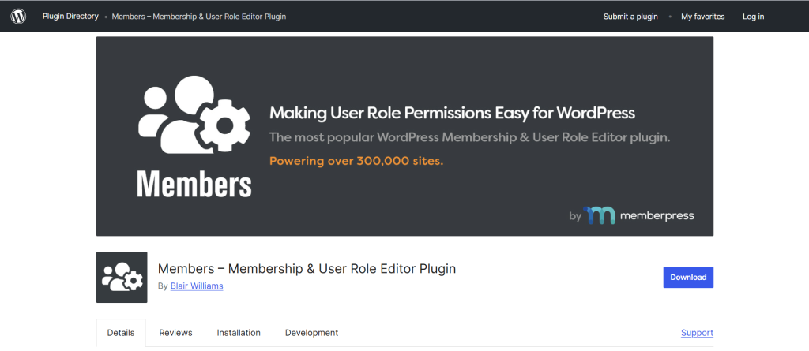Click Log in link
This screenshot has height=351, width=809.
(x=753, y=17)
